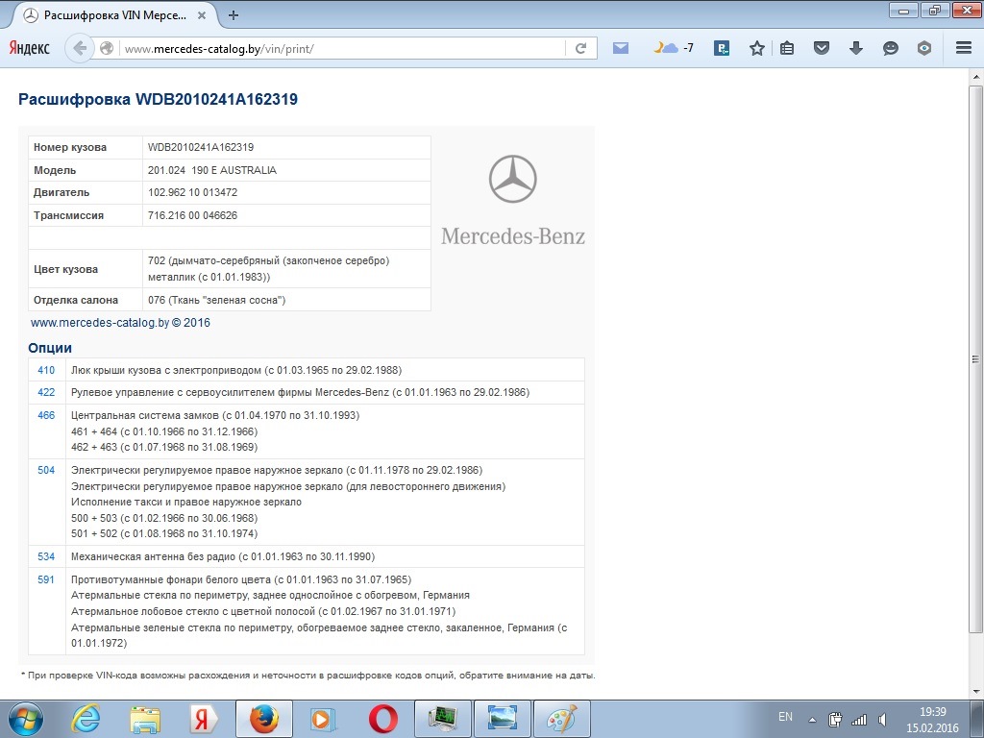The image size is (984, 738).
Task: Close the Расшифровка VIN tab
Action: (202, 15)
